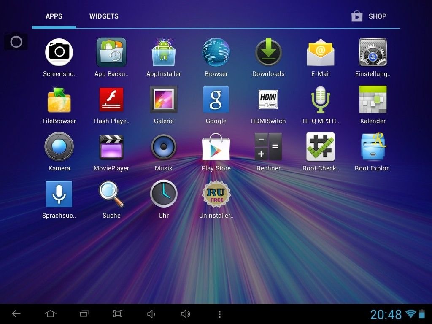Lower the volume
Screen dimensions: 432x324
151,314
